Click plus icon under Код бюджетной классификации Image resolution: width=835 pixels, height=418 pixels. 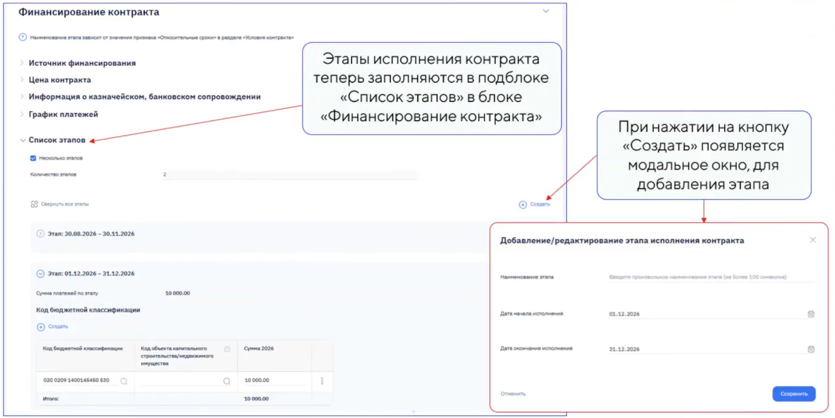pos(41,327)
